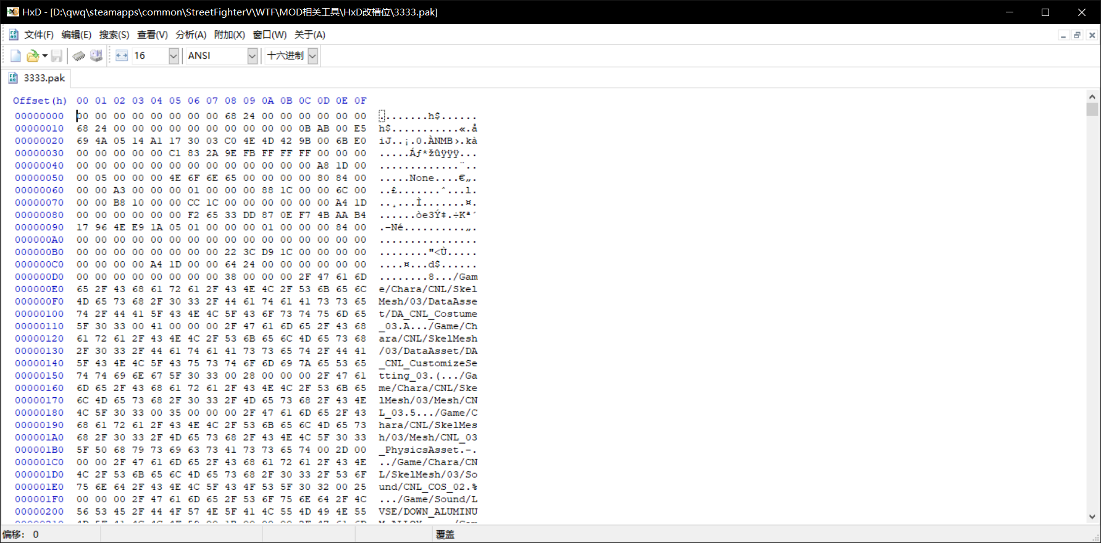Click hex byte 79 in row 000001B0
Screen dimensions: 1101x543
pyautogui.click(x=138, y=450)
